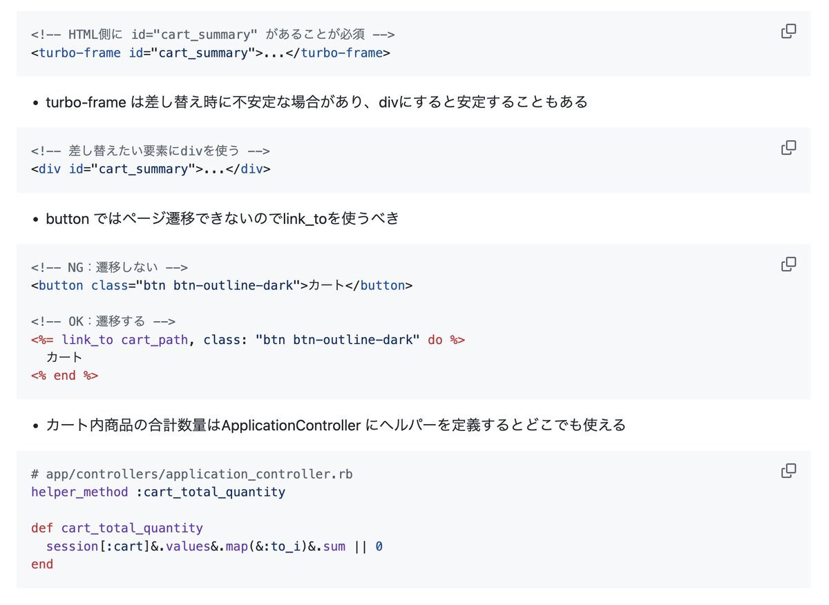
Task: Click the turbo-frame id="cart_summary" code line
Action: pos(211,52)
